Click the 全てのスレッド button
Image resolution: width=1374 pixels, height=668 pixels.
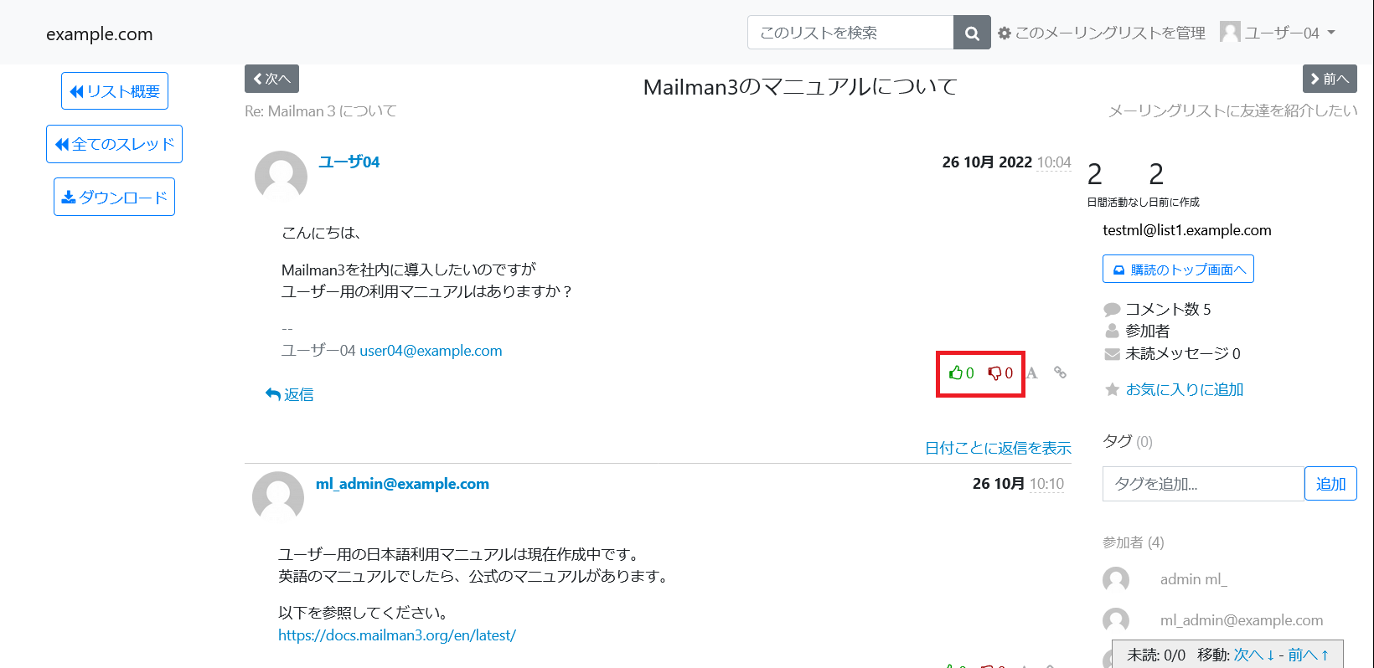pos(114,144)
